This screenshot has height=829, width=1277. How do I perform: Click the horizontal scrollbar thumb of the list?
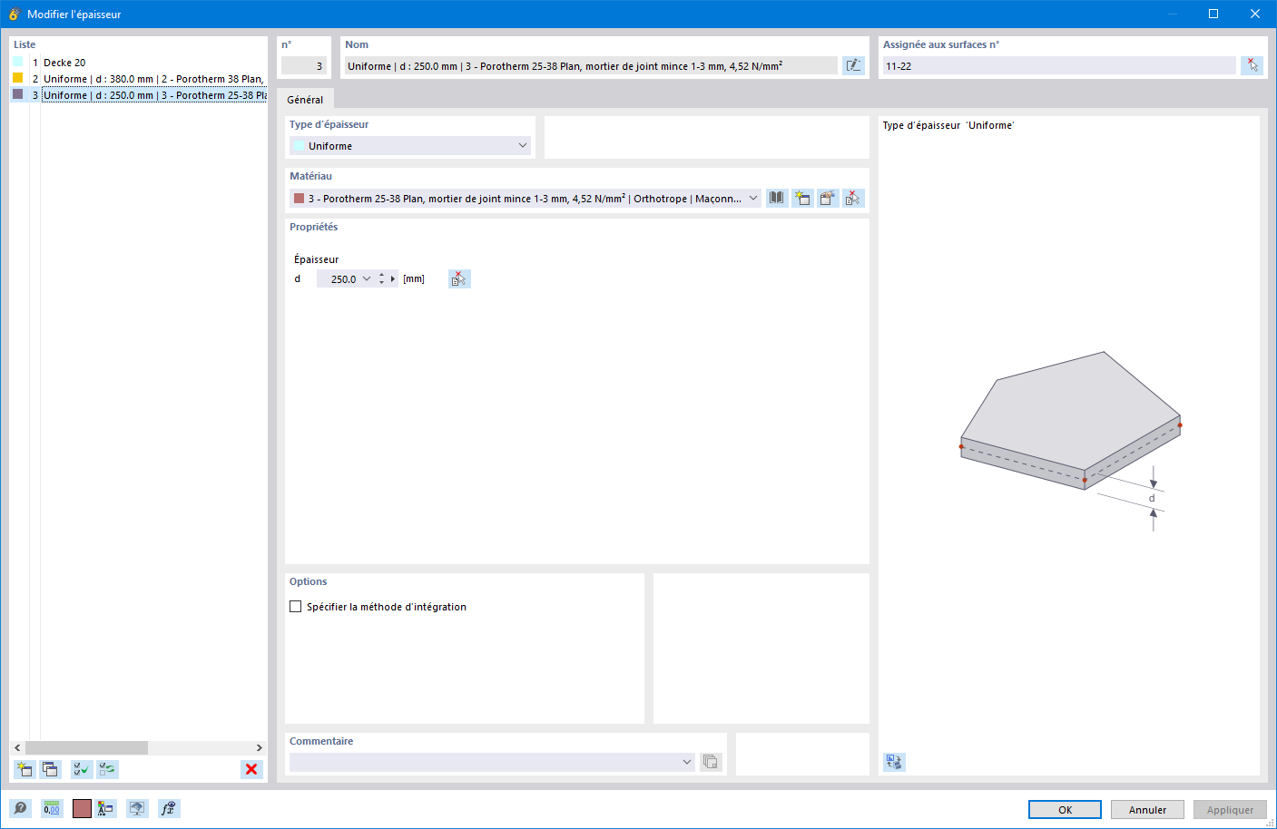coord(86,747)
